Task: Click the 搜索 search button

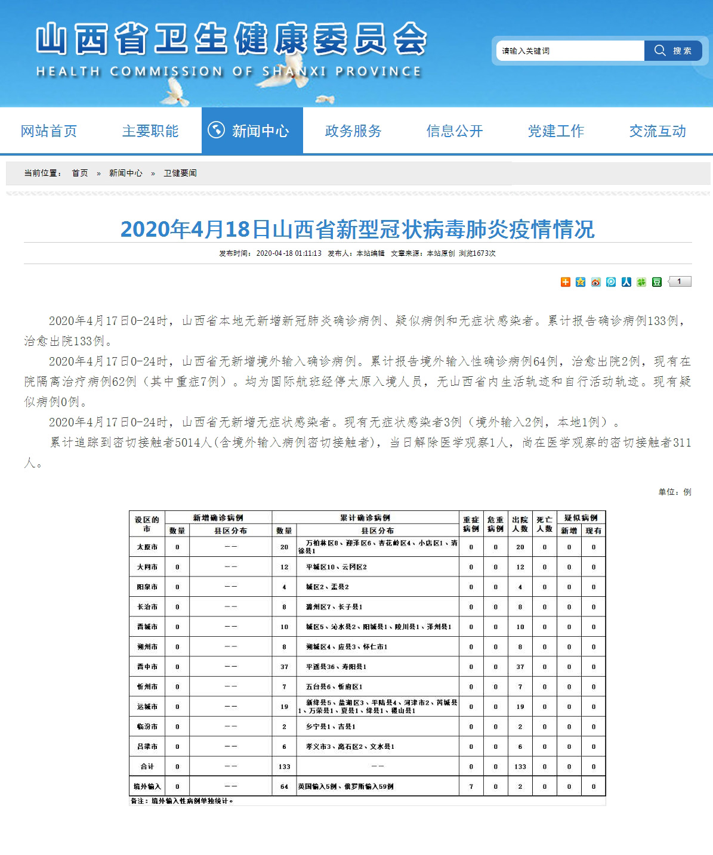Action: [x=673, y=51]
